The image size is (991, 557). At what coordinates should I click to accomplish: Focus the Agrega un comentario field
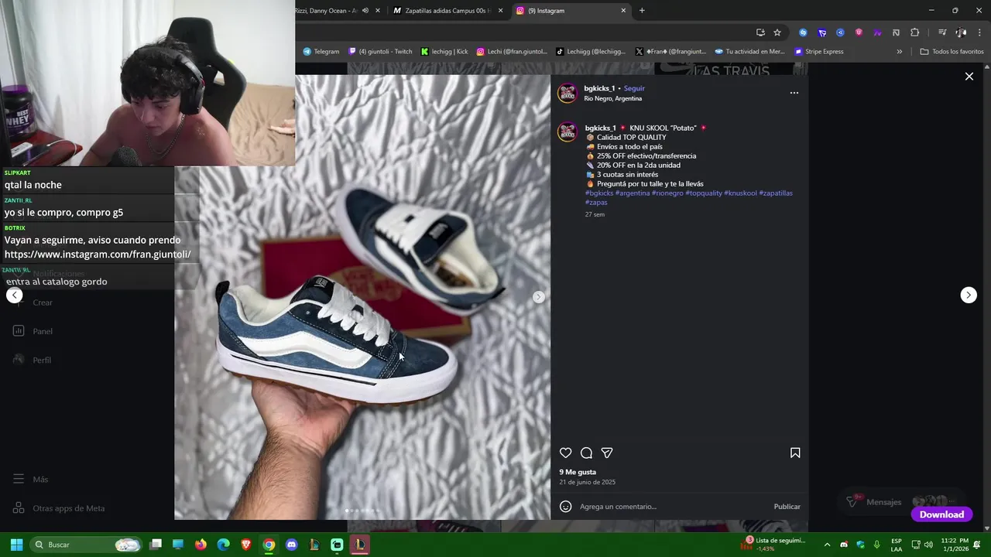[672, 507]
